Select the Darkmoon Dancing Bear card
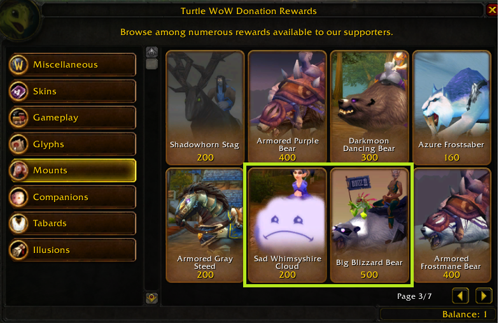 (x=369, y=107)
